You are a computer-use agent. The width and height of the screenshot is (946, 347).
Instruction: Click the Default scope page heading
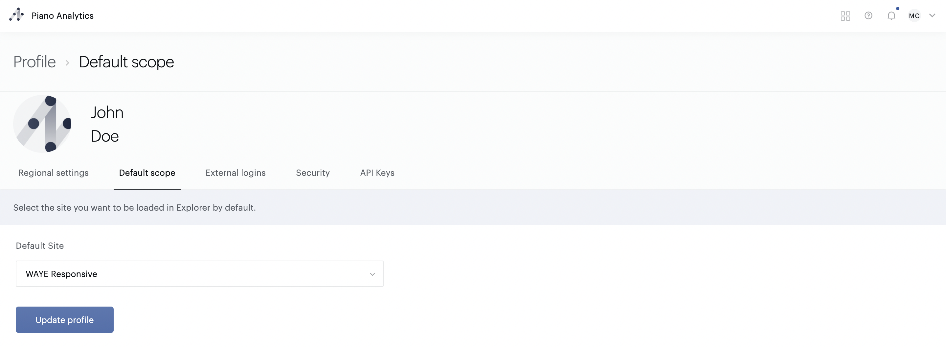(x=126, y=62)
